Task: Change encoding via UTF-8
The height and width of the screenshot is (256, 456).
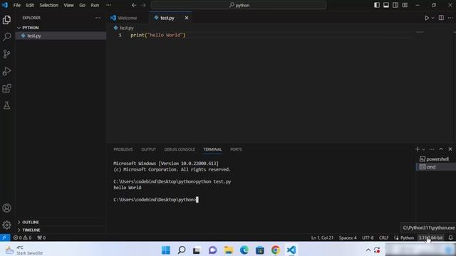Action: tap(368, 238)
